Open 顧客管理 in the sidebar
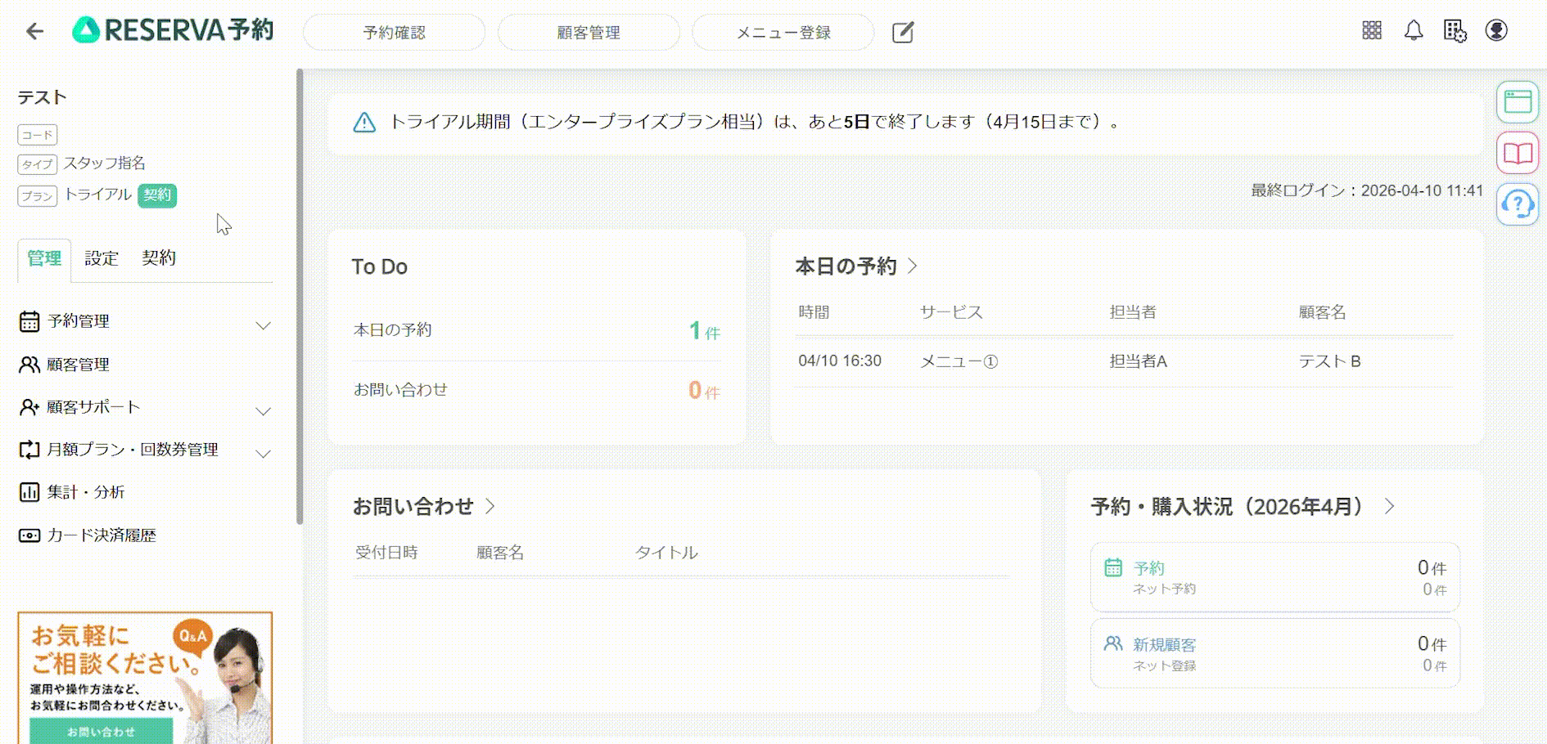This screenshot has height=744, width=1547. tap(78, 365)
